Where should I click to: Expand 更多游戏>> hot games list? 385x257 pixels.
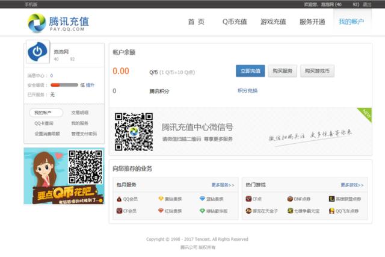point(352,185)
